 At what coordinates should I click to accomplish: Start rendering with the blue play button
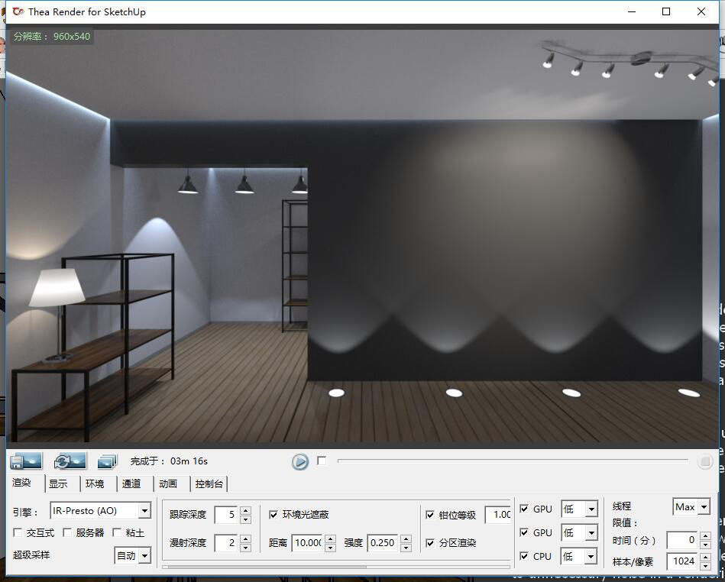(x=300, y=461)
